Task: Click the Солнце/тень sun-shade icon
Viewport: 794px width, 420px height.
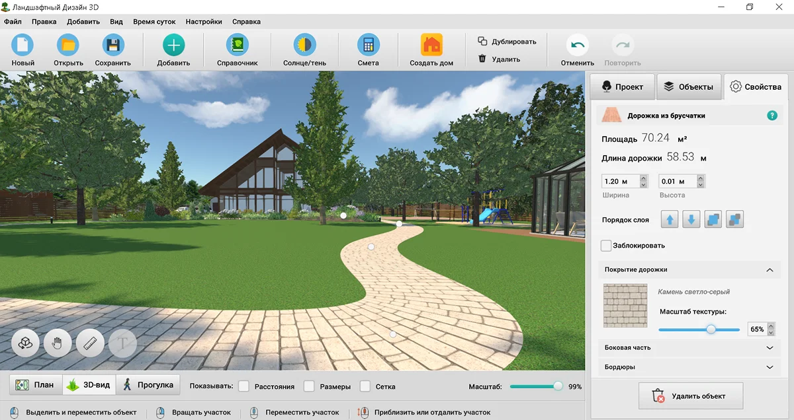Action: coord(304,46)
